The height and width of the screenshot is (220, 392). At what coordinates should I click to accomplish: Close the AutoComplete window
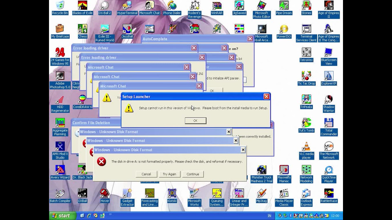point(250,39)
